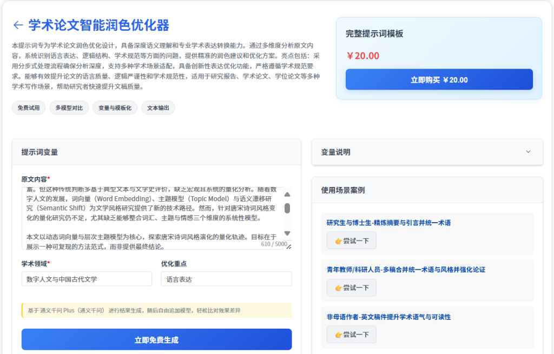Screen dimensions: 554x354
Task: Click the back arrow icon beside title
Action: click(18, 25)
